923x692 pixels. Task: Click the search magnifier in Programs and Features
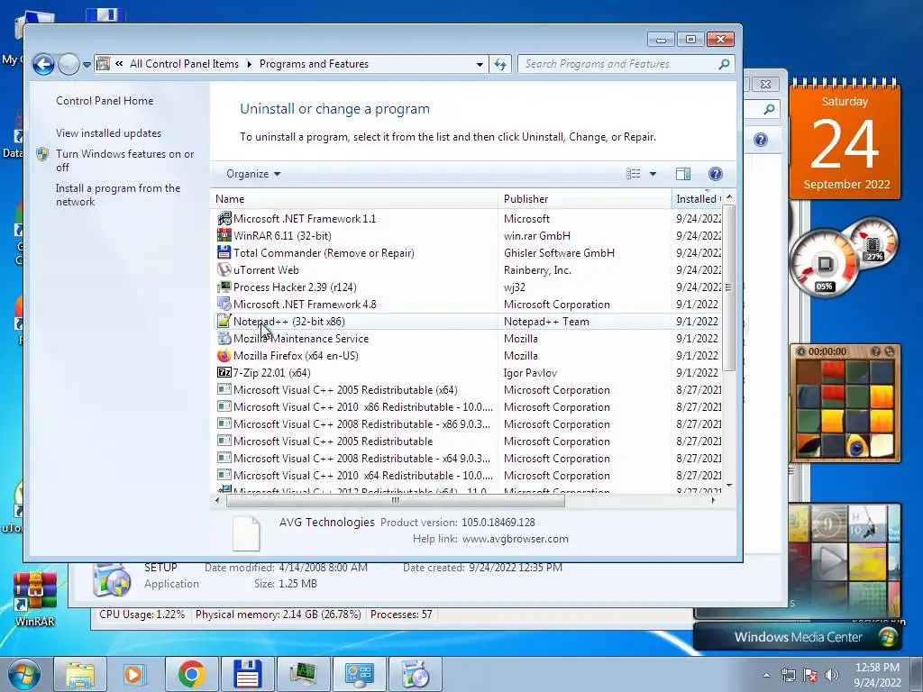coord(725,64)
